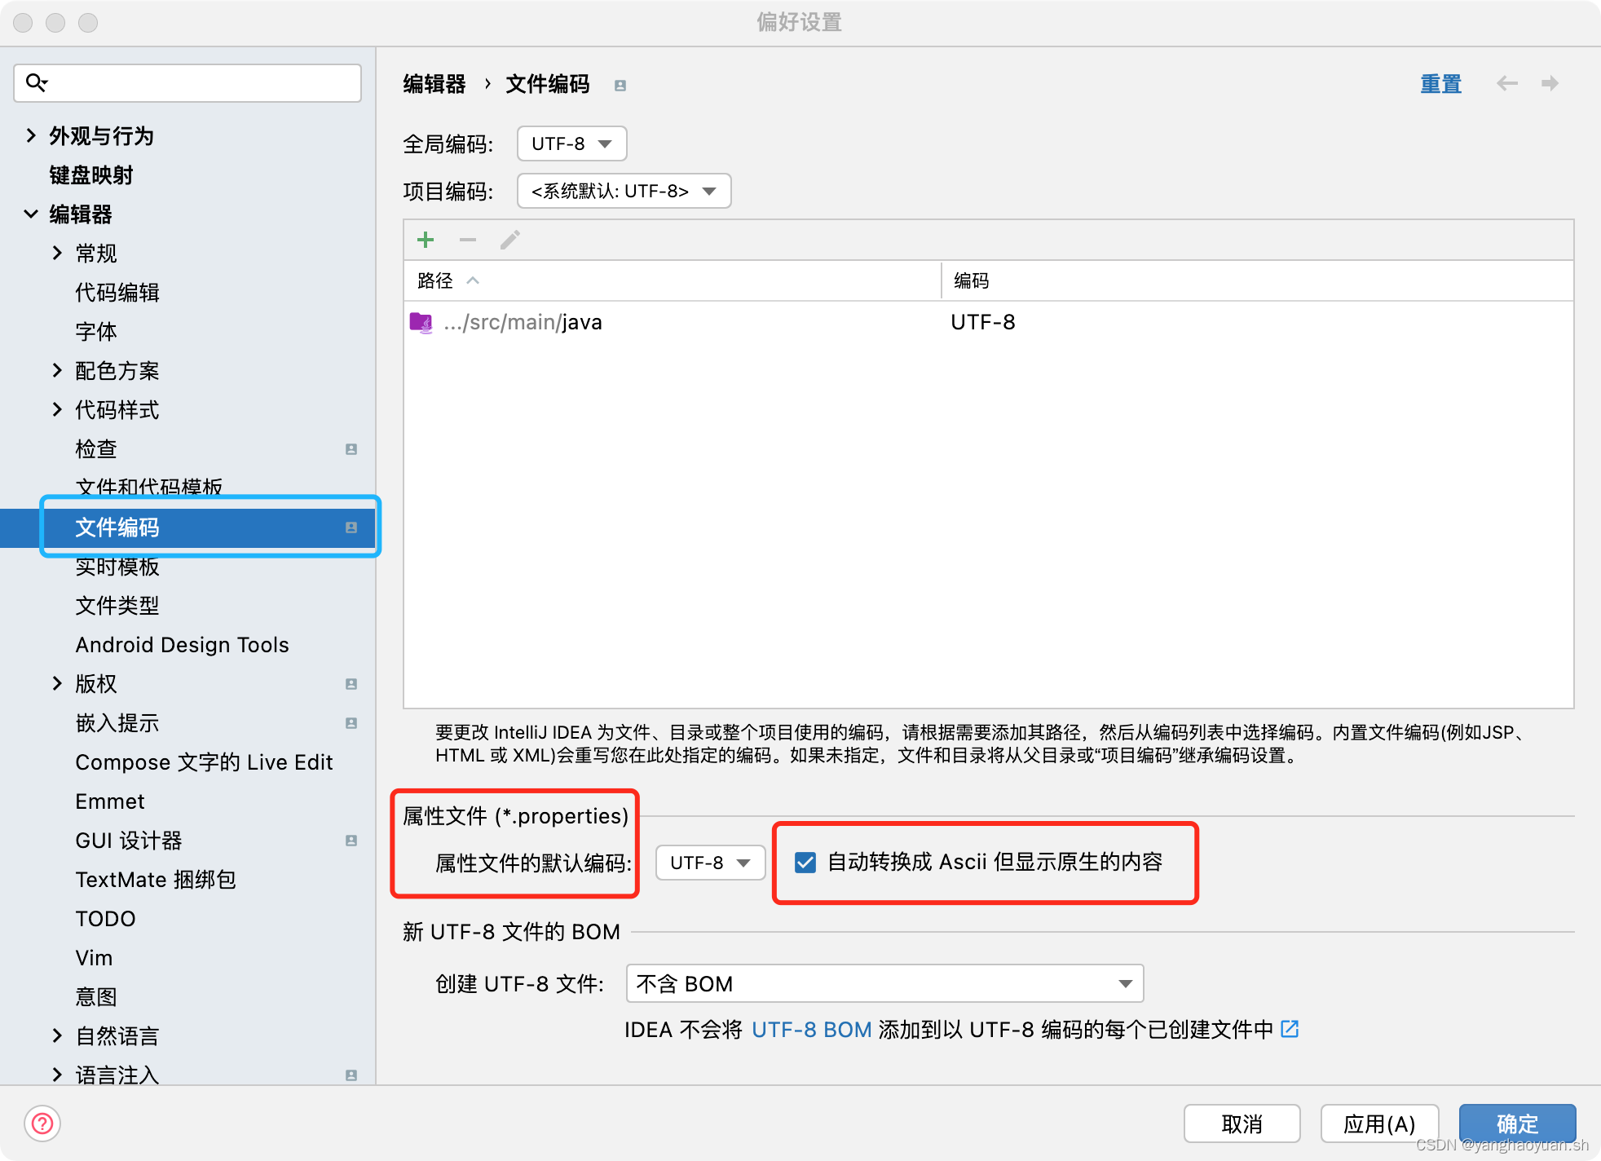Viewport: 1601px width, 1161px height.
Task: Expand the 常规 tree node
Action: point(57,253)
